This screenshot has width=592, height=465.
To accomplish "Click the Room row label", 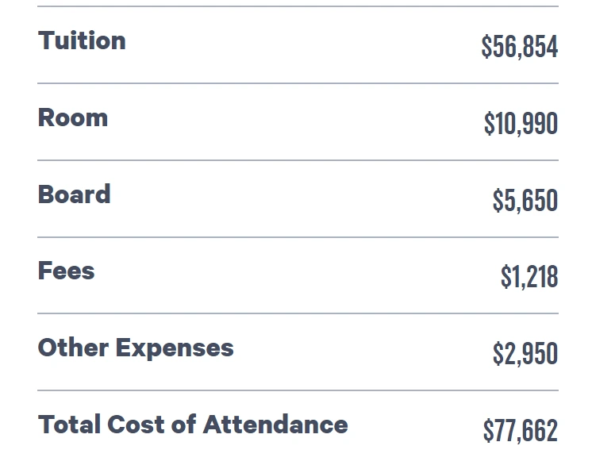I will pos(73,118).
